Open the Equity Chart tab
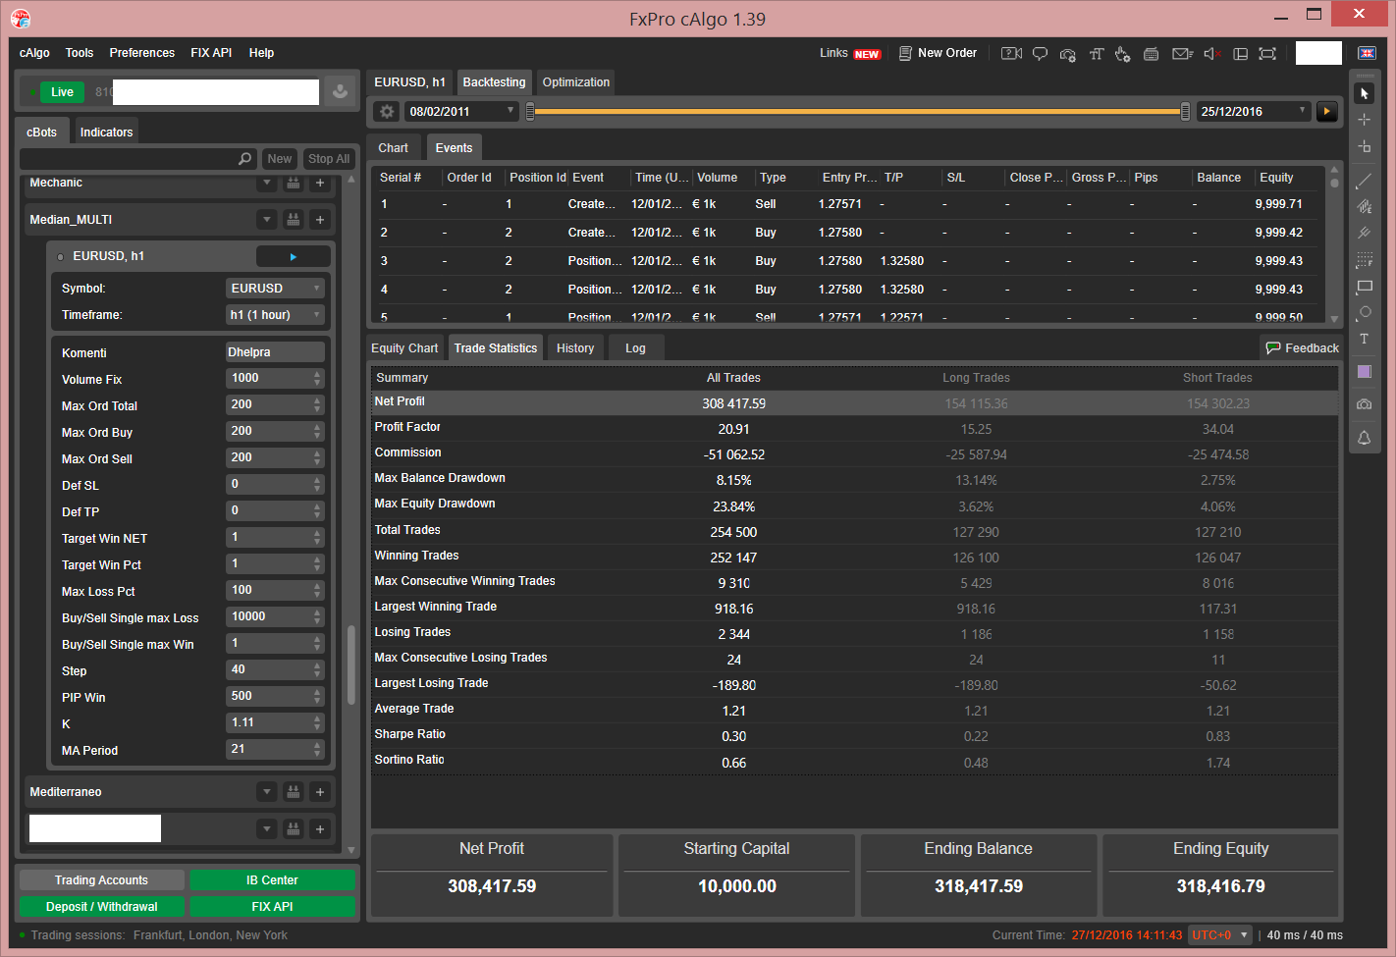The height and width of the screenshot is (957, 1396). [x=404, y=348]
